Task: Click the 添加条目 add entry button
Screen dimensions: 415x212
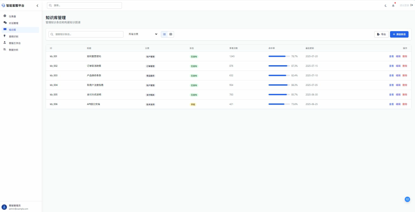Action: tap(399, 34)
